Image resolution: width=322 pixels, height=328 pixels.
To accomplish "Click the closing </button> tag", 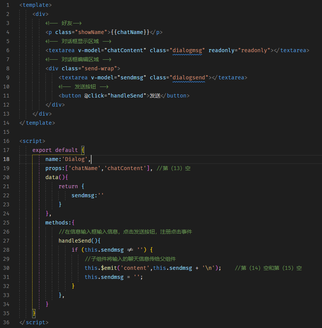I will (175, 96).
